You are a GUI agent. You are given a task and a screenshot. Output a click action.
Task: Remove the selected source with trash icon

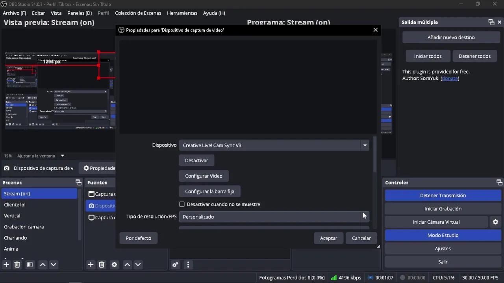(102, 265)
